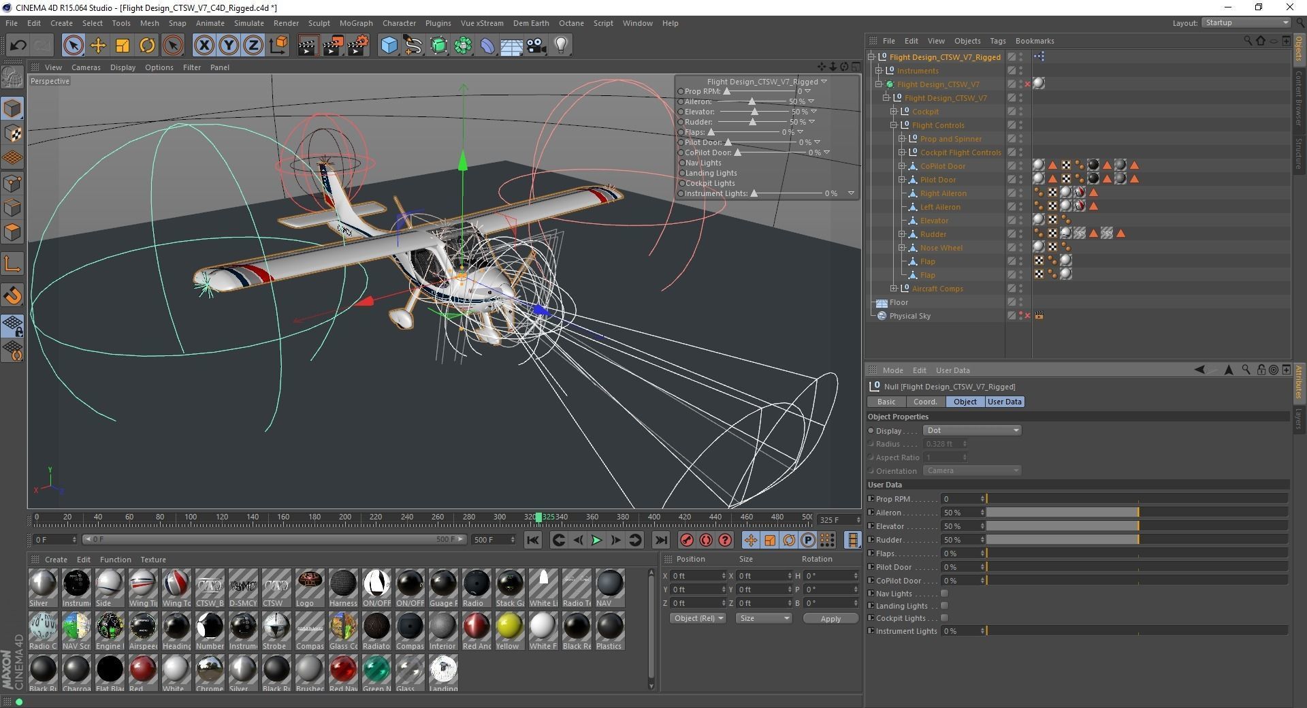Adjust the Elevator slider in attributes
This screenshot has width=1307, height=708.
[x=1136, y=526]
